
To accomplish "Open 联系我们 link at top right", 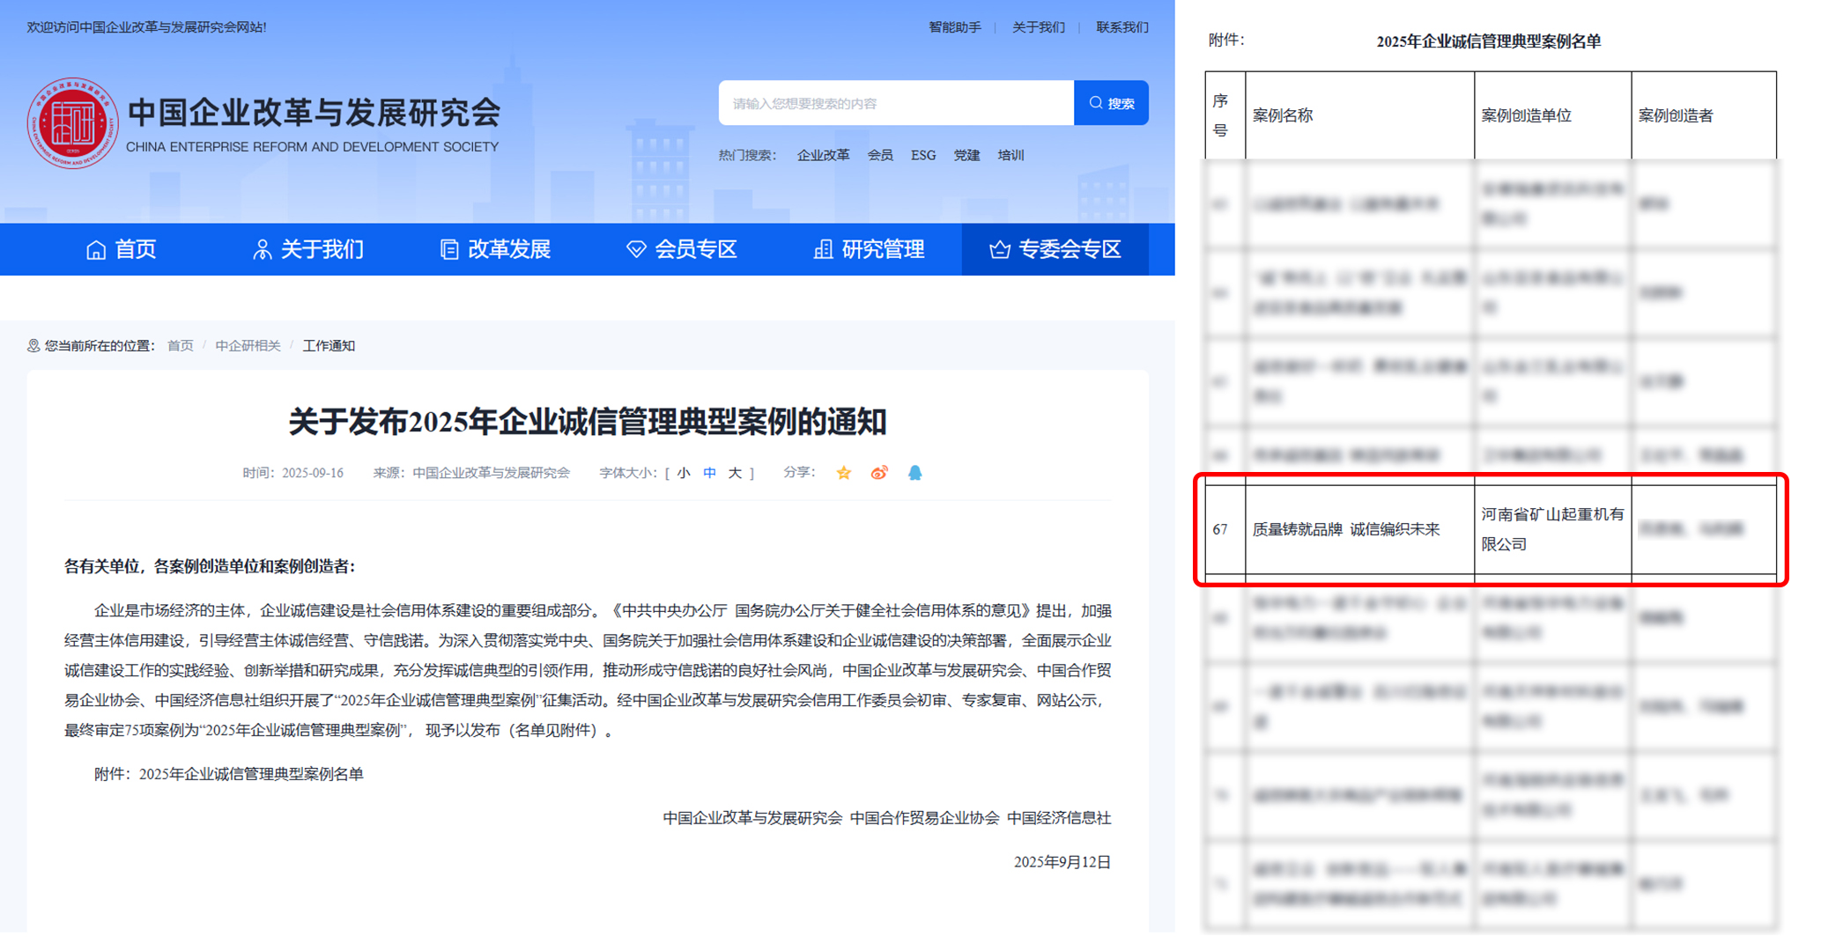I will (x=1121, y=27).
